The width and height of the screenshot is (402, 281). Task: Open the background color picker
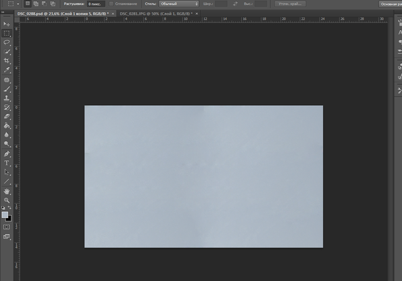coord(9,219)
